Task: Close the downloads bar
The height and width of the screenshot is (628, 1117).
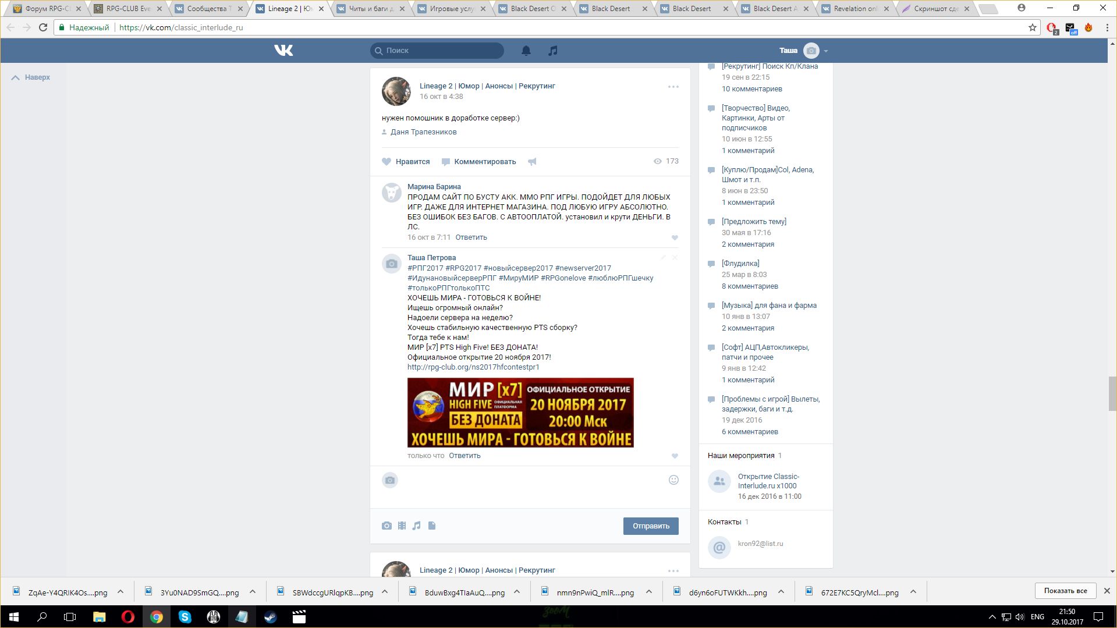Action: (1107, 591)
